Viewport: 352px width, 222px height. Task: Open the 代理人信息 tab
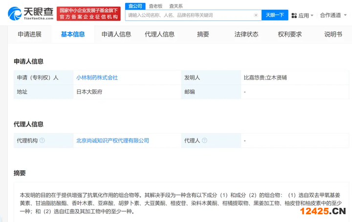[x=160, y=34]
